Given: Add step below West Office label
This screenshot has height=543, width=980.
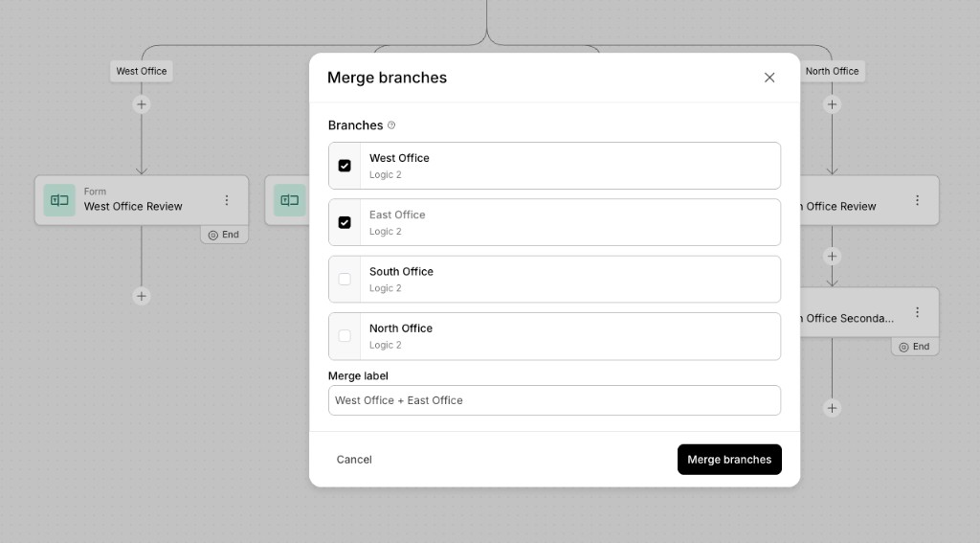Looking at the screenshot, I should (142, 104).
